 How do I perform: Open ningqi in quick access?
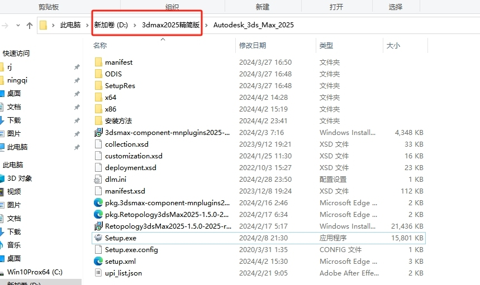(x=17, y=80)
